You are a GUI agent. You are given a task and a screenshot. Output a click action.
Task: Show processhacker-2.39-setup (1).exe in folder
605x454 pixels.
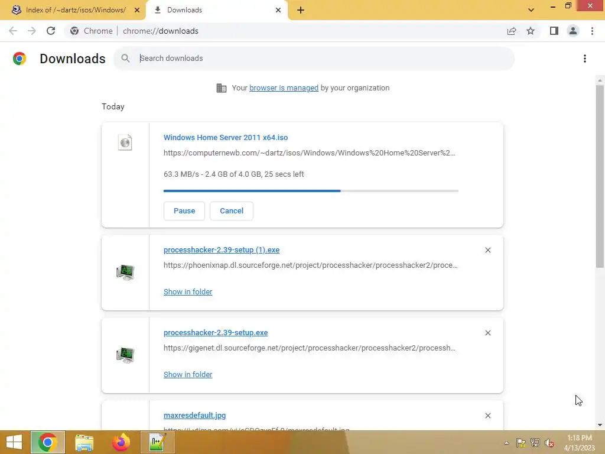point(188,292)
